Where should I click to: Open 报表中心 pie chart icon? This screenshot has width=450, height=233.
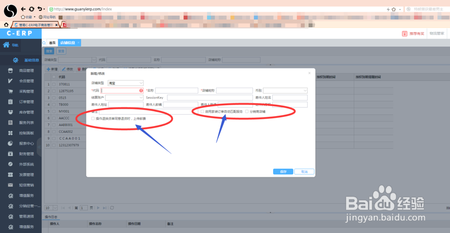(x=10, y=143)
